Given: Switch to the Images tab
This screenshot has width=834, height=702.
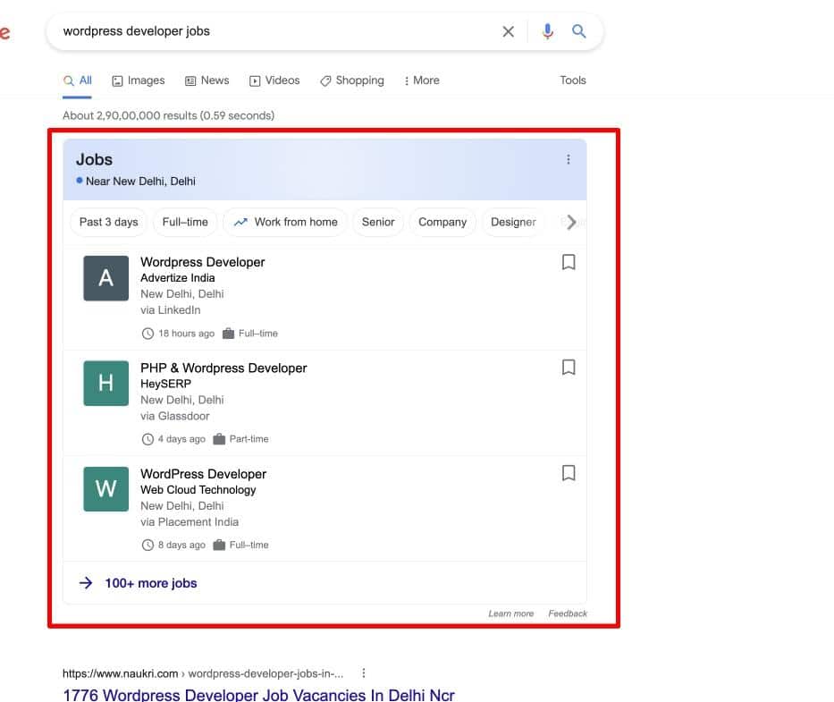Looking at the screenshot, I should coord(139,80).
